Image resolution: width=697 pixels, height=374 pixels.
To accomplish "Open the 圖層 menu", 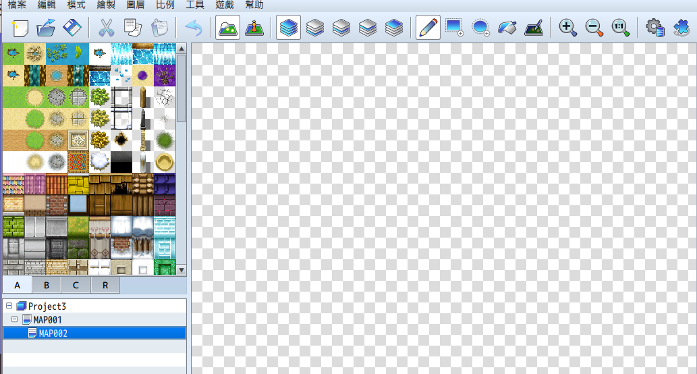I will pyautogui.click(x=136, y=5).
